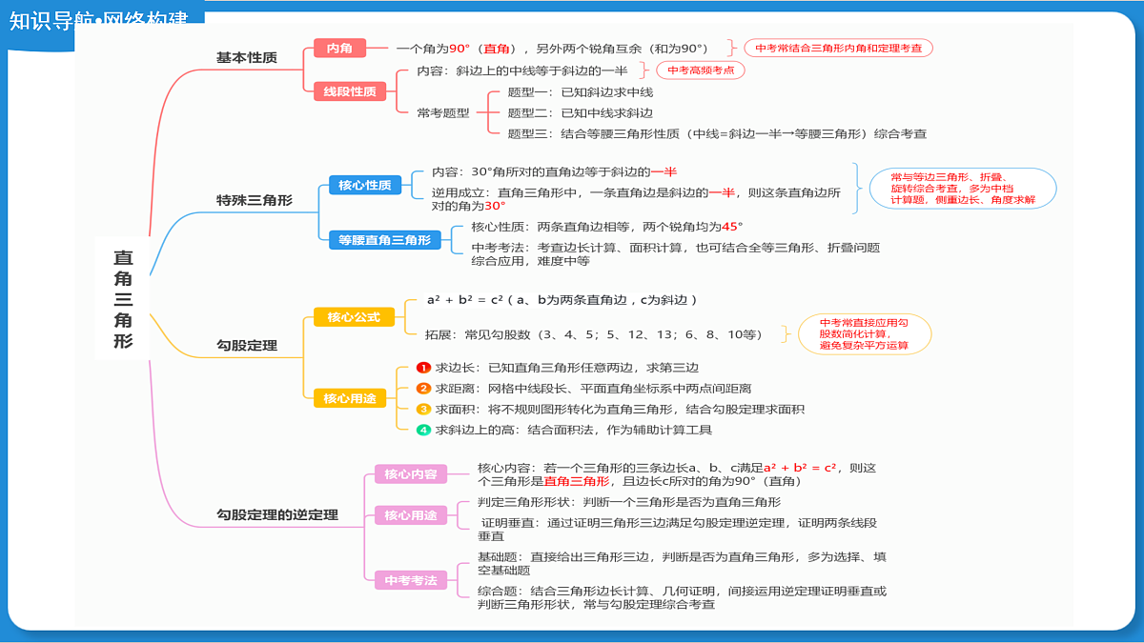Click the paragraph starting 中考考法：考查边长计算

[675, 253]
